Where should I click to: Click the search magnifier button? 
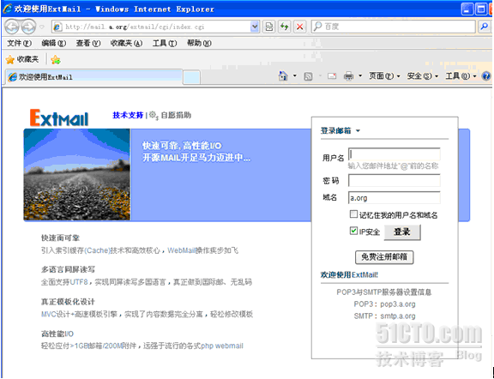click(x=484, y=27)
